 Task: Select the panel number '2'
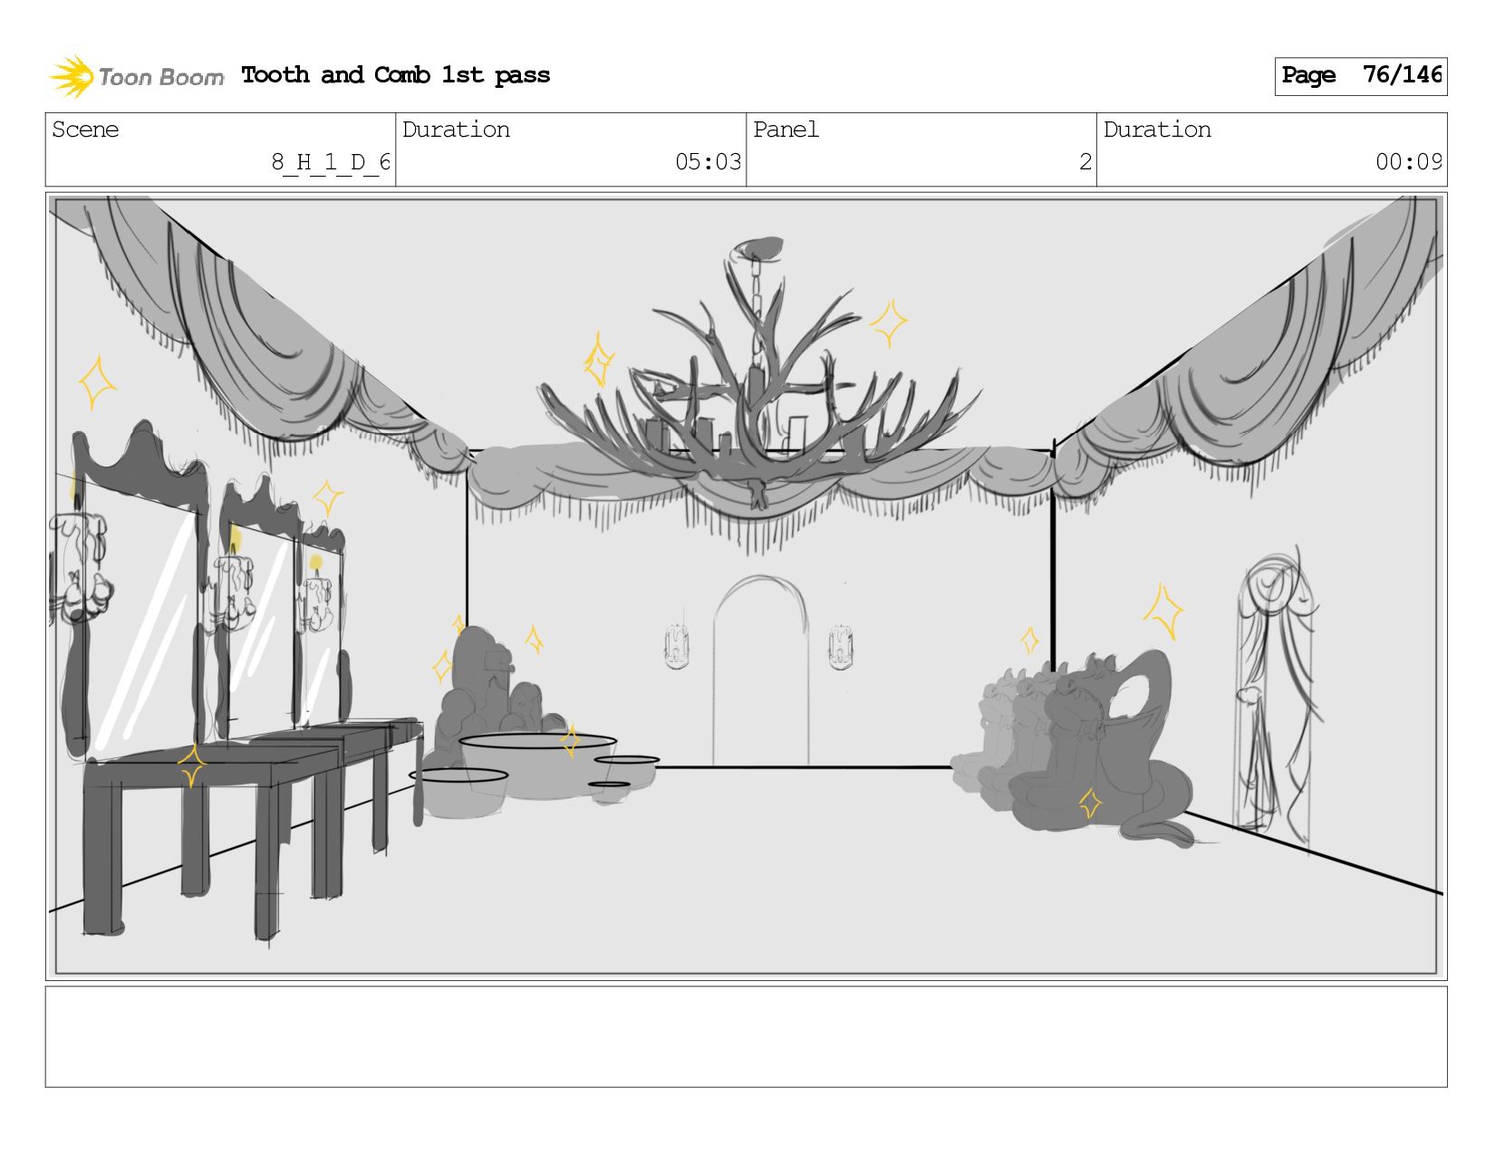(x=1085, y=162)
